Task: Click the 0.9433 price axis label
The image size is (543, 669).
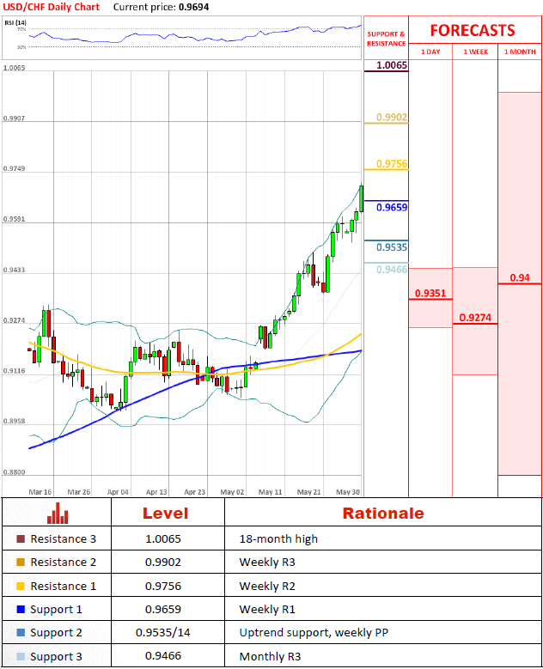Action: coord(14,270)
